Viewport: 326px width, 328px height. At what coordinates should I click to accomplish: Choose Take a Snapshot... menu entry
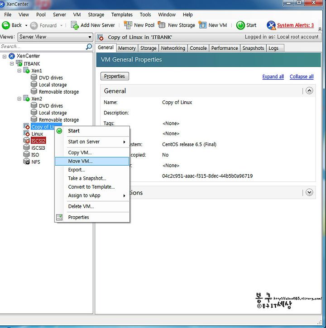point(92,178)
